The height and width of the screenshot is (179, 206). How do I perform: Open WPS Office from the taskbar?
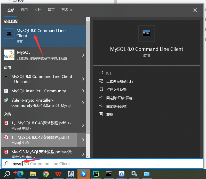point(58,174)
